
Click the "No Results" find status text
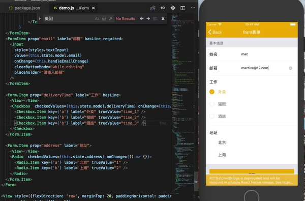(x=126, y=19)
